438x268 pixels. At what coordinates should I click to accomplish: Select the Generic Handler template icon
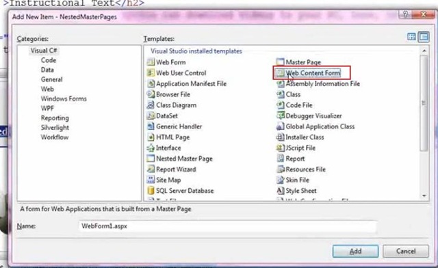pos(151,126)
